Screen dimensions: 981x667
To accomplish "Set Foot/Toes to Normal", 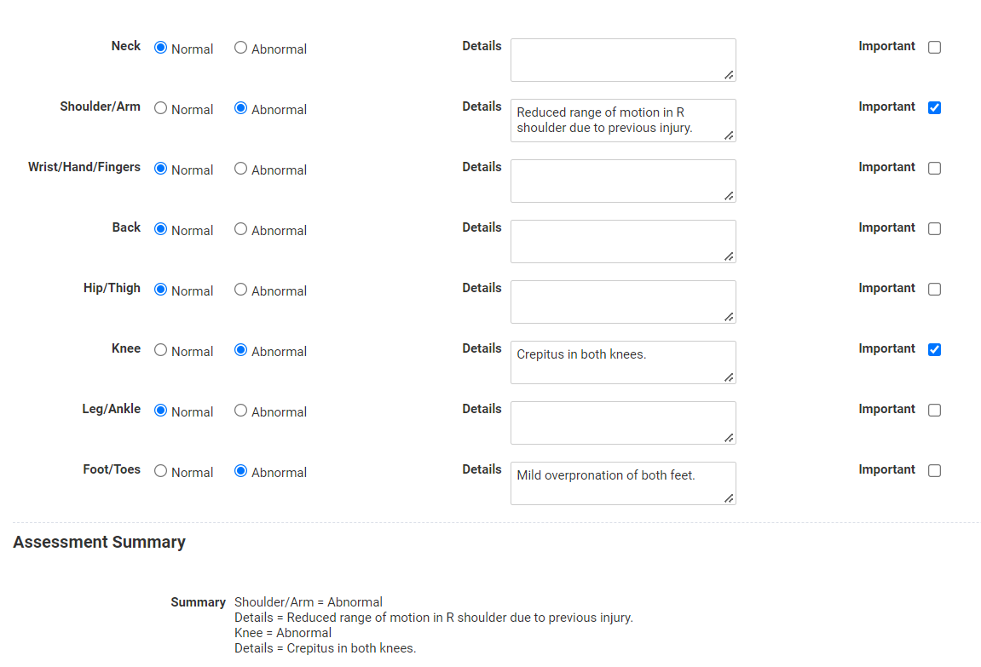I will click(x=161, y=471).
